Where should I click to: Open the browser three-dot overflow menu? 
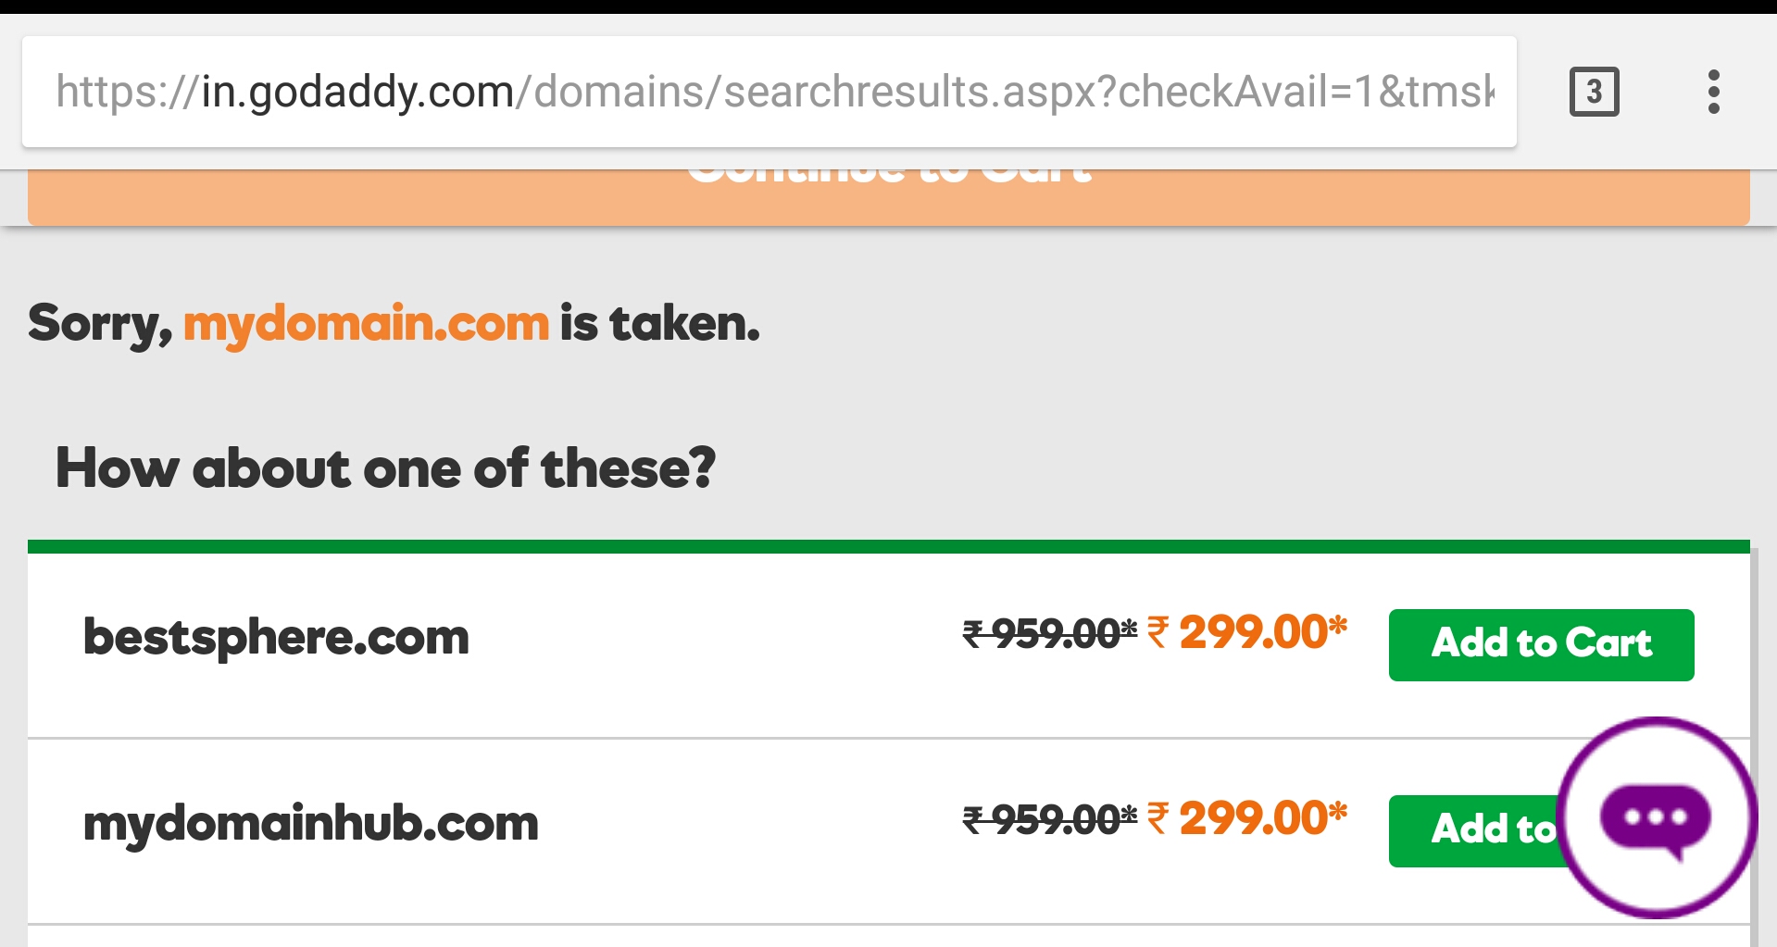click(x=1713, y=92)
